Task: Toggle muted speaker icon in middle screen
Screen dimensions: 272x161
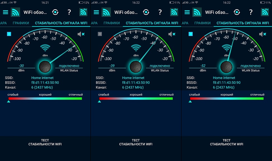Action: point(172,34)
